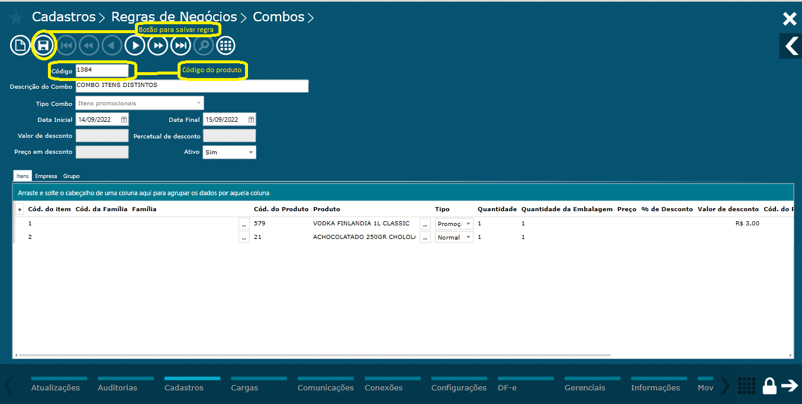This screenshot has height=404, width=802.
Task: Close the Combos screen with the X
Action: coord(790,19)
